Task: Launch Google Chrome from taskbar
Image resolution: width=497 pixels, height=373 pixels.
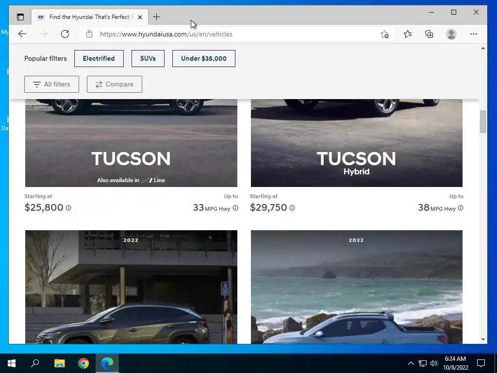Action: tap(83, 363)
